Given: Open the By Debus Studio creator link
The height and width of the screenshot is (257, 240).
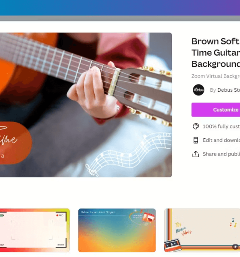Looking at the screenshot, I should [225, 90].
